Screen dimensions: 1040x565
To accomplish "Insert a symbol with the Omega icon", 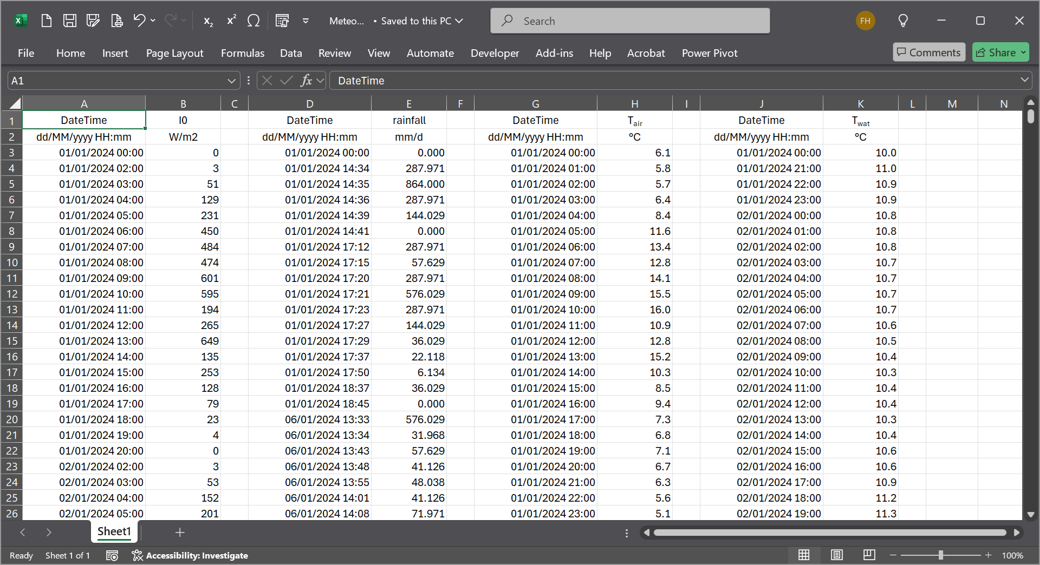I will pos(253,21).
